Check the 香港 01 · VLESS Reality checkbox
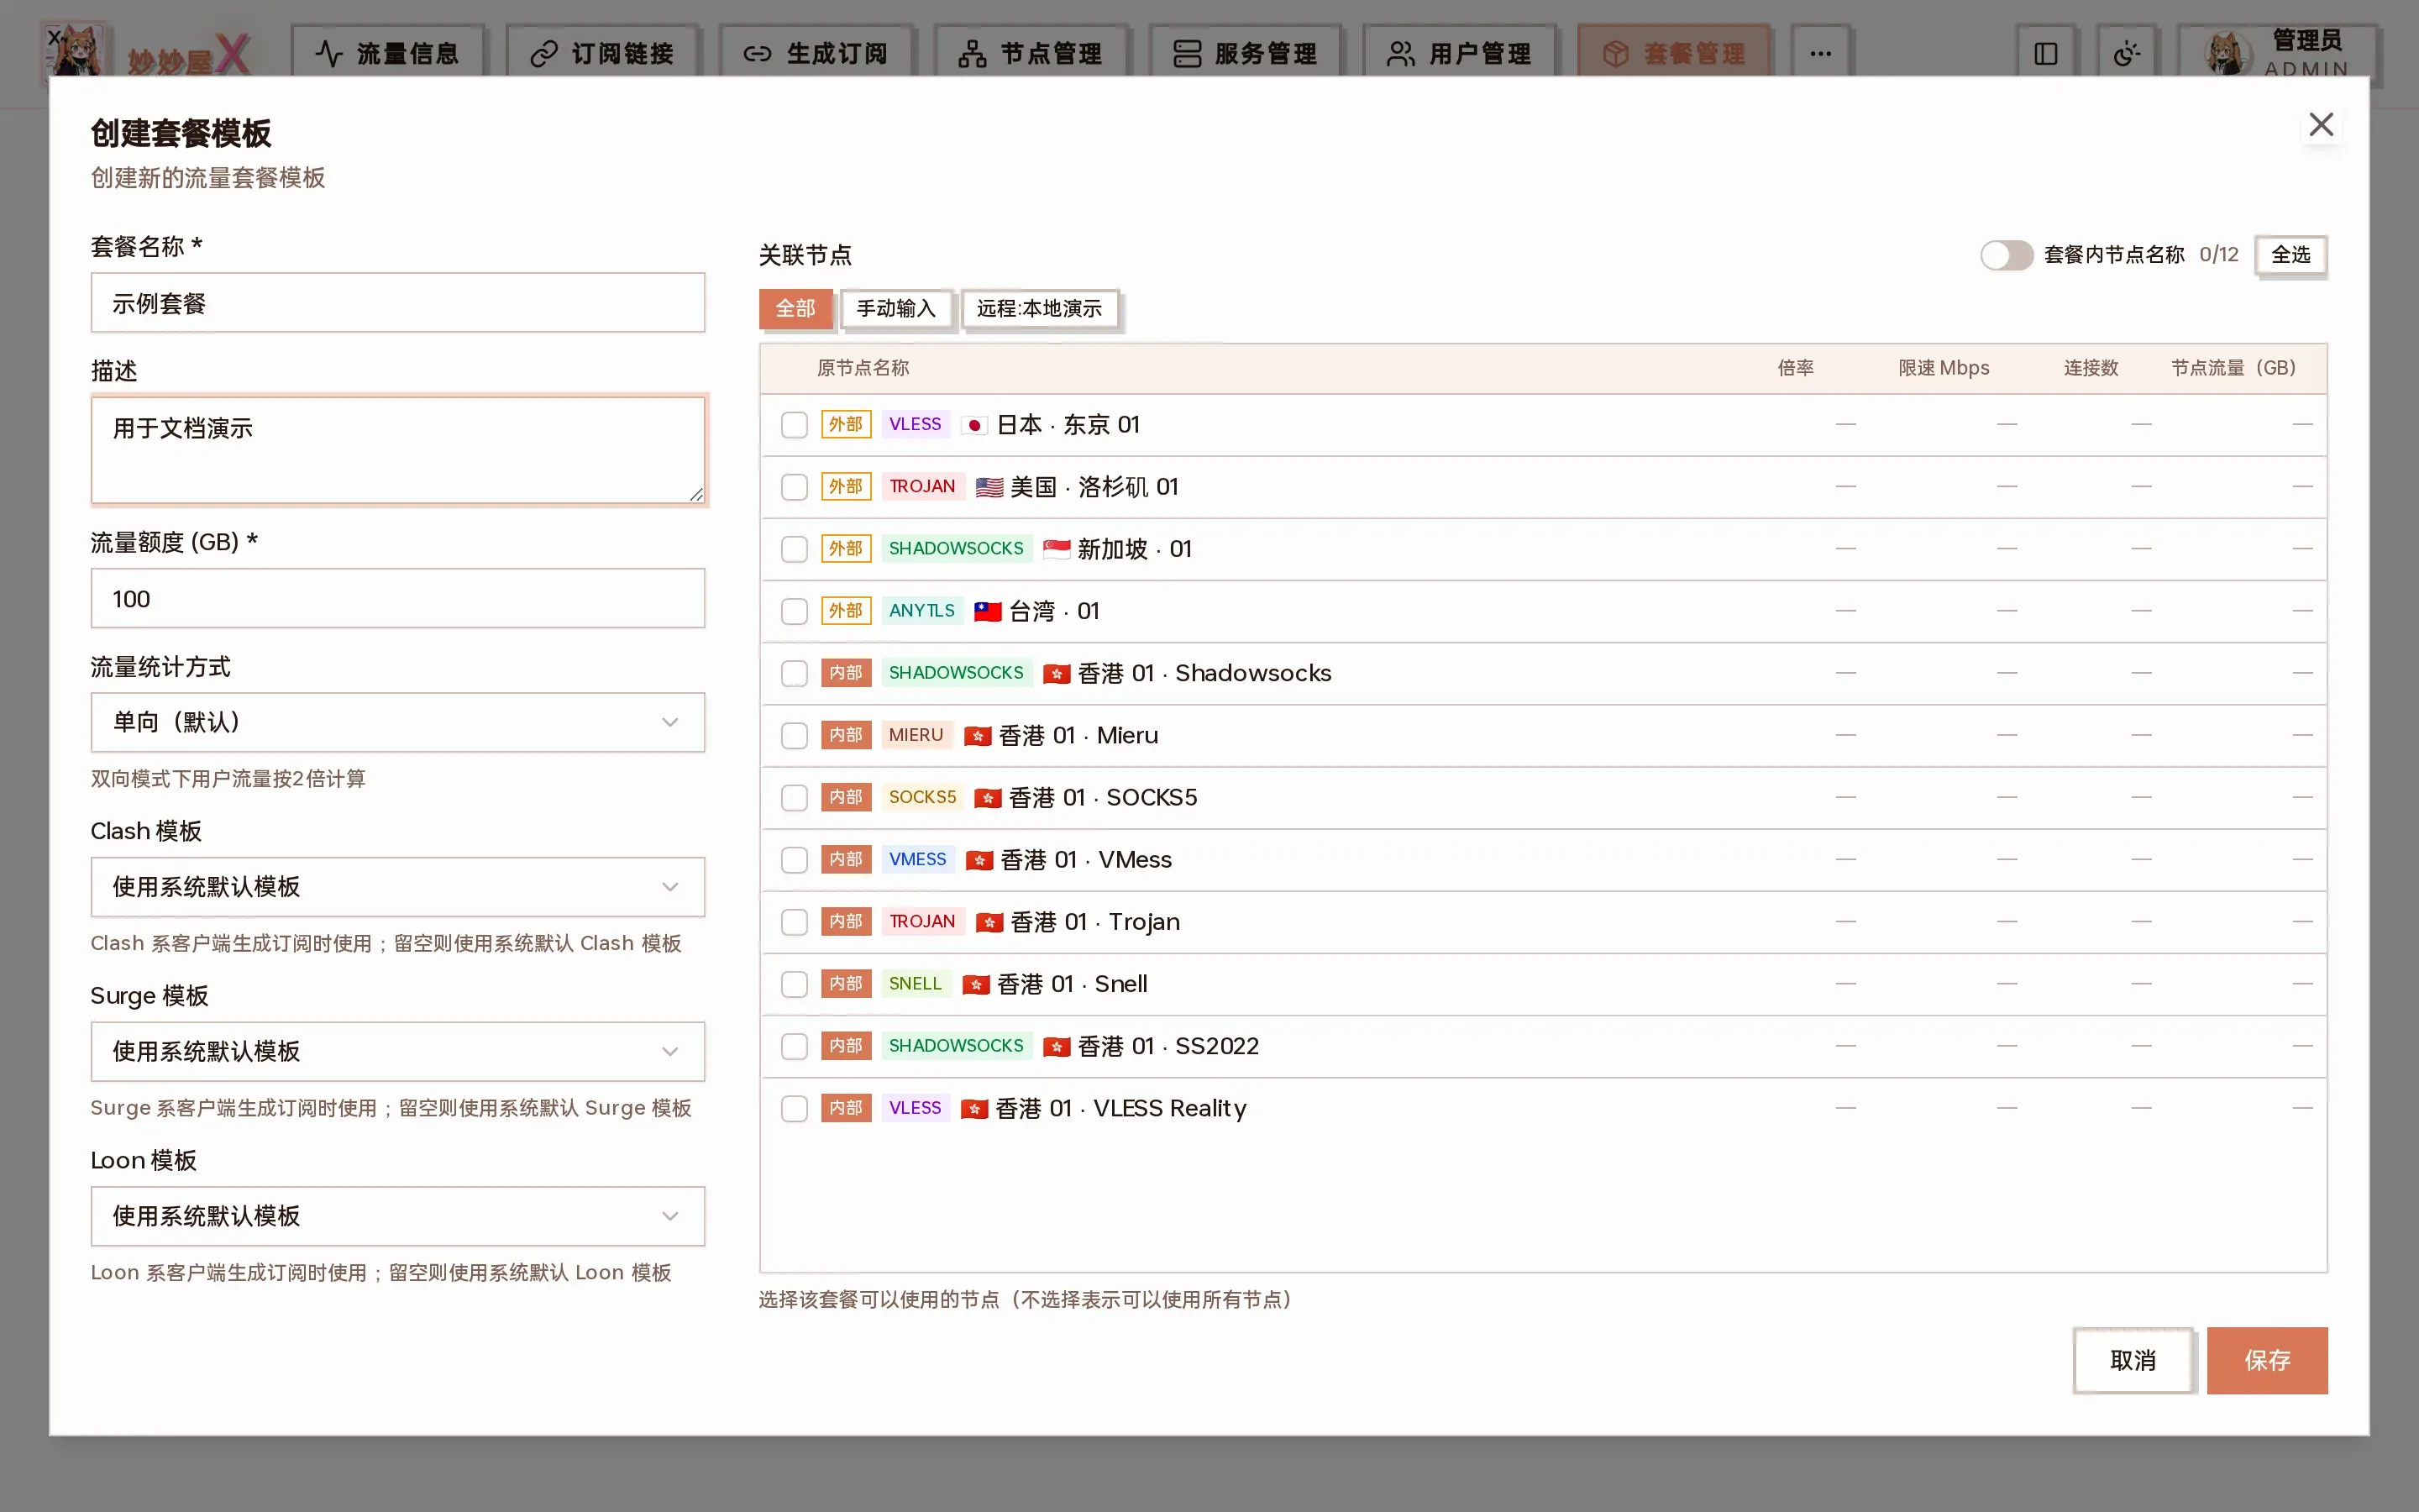The width and height of the screenshot is (2419, 1512). [x=794, y=1108]
